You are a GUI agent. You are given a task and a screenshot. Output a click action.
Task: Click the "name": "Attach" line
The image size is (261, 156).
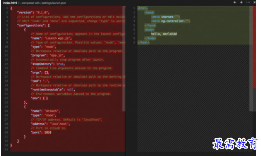point(45,111)
